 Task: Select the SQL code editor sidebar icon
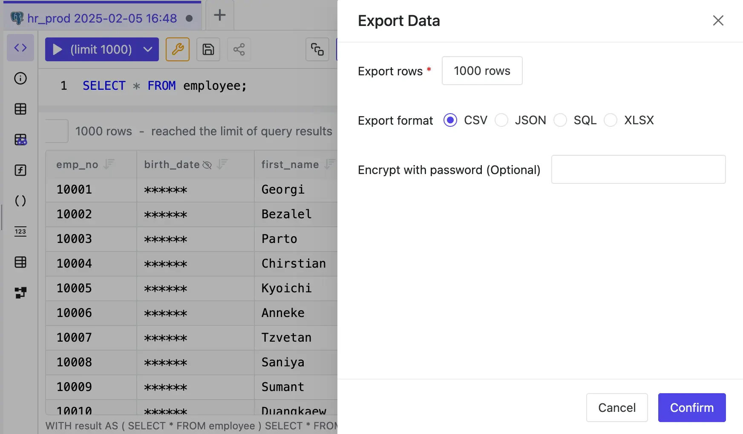[x=20, y=48]
